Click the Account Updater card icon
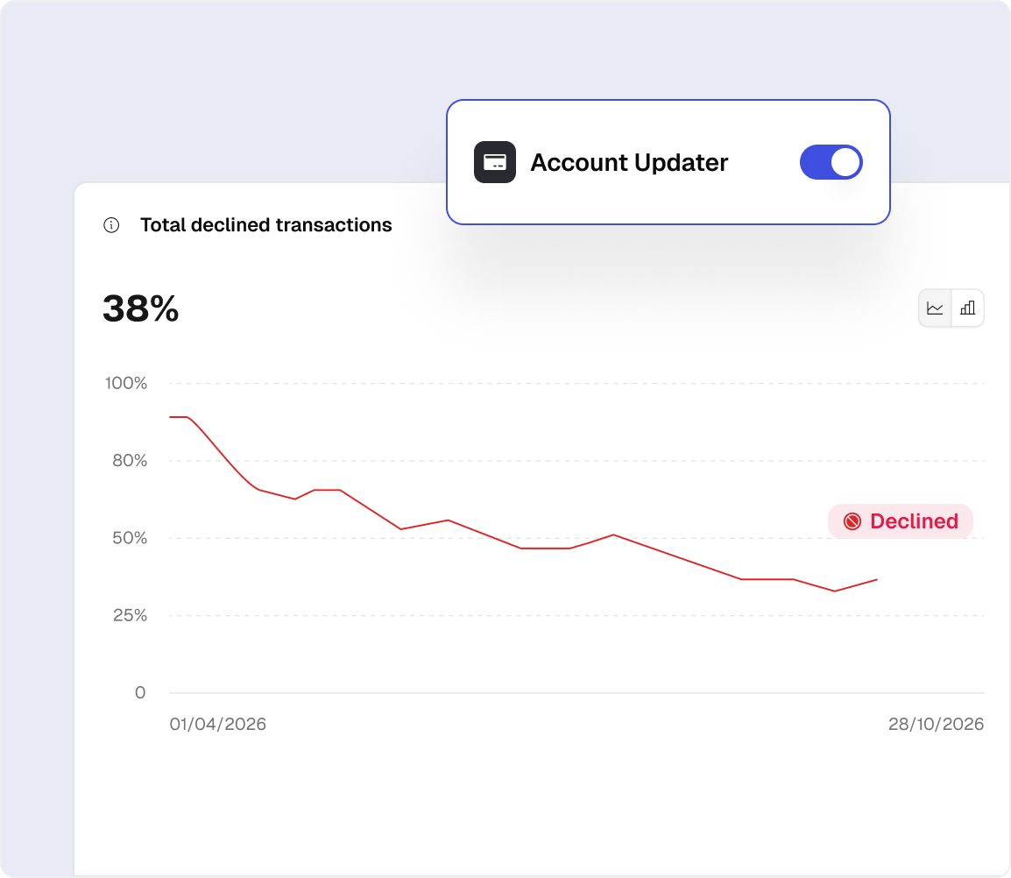Image resolution: width=1011 pixels, height=878 pixels. pyautogui.click(x=495, y=162)
